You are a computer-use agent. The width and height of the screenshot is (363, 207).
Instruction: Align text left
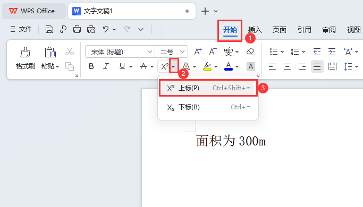(x=272, y=66)
